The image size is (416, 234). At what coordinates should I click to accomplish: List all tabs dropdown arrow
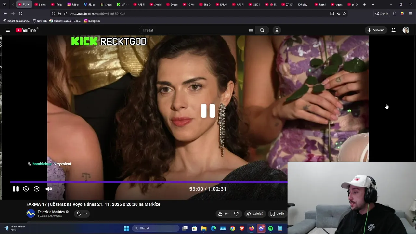(373, 5)
